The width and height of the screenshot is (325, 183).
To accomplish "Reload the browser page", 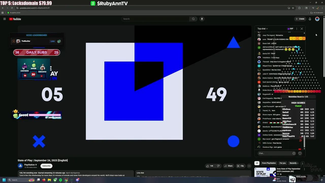I will (x=12, y=8).
